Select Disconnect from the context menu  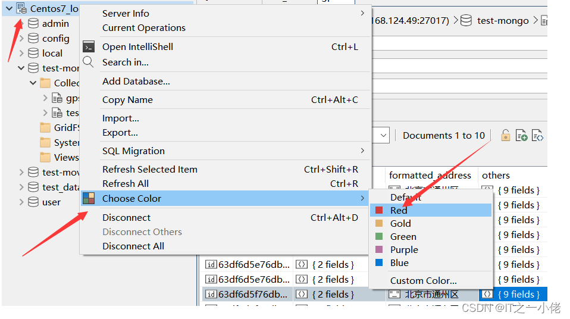click(x=225, y=217)
